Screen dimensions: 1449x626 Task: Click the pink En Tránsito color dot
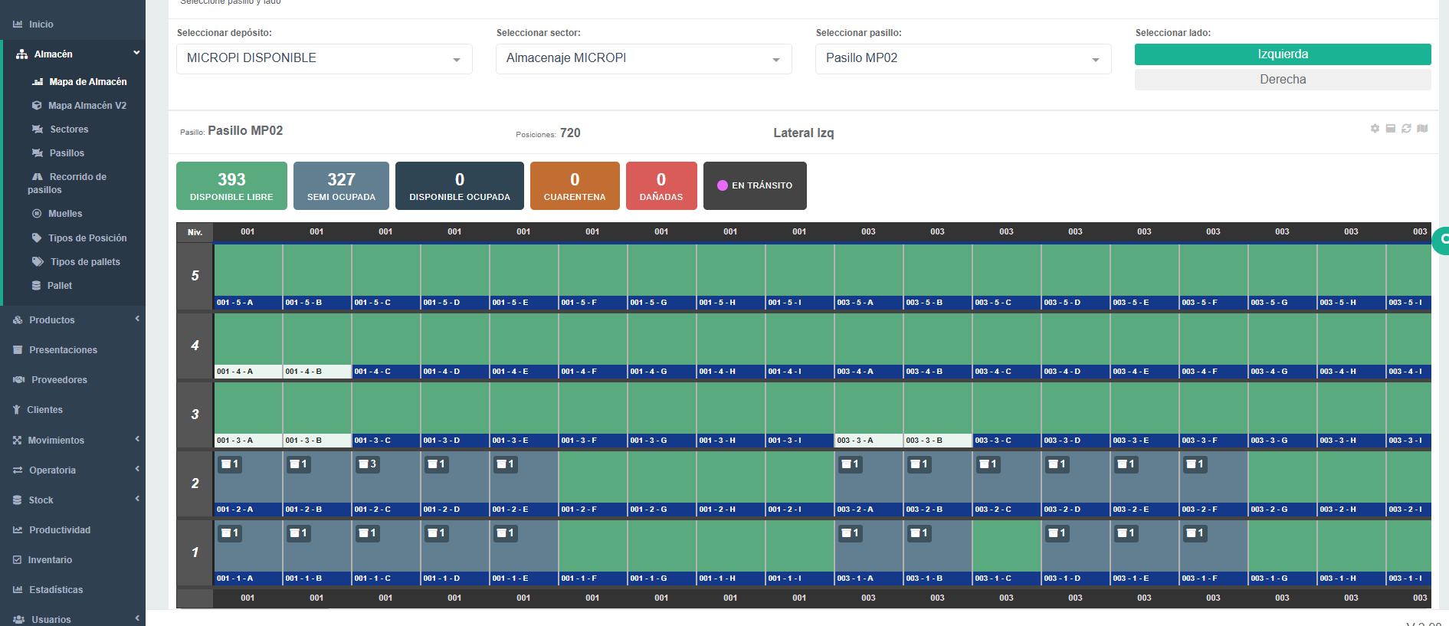tap(722, 185)
